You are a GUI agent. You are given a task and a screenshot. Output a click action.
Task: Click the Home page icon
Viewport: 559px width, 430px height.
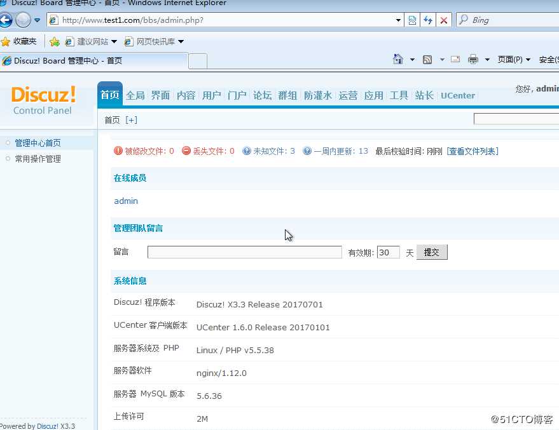(398, 59)
